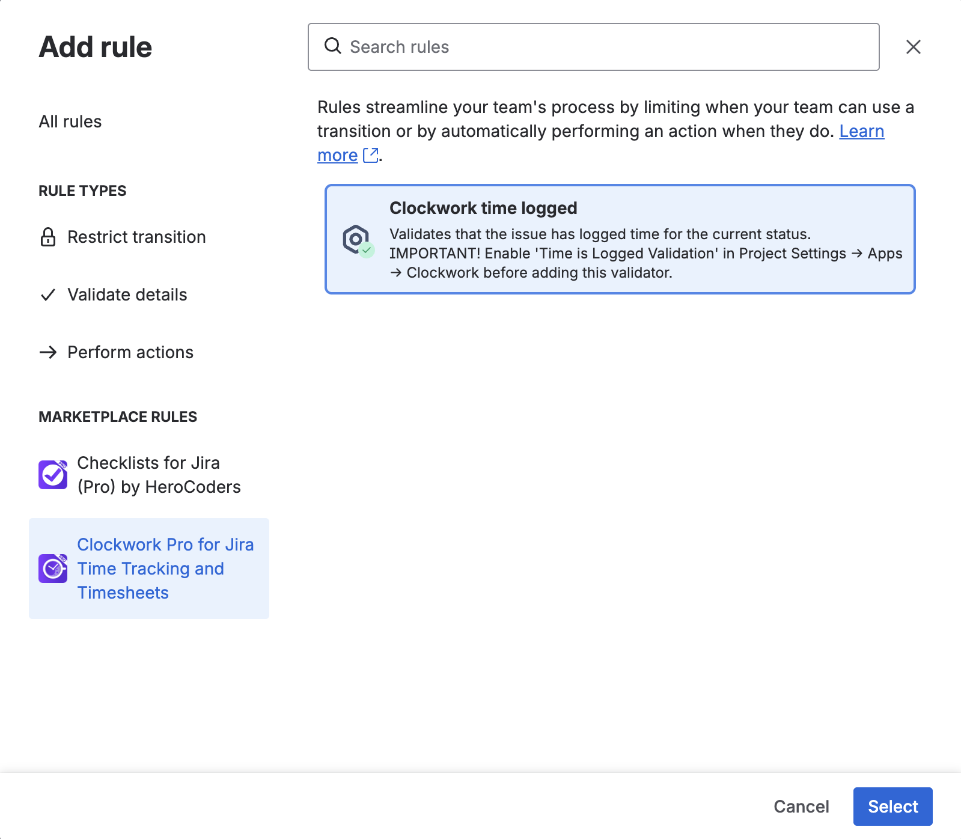Select Clockwork Pro for Jira Time Tracking
This screenshot has width=961, height=839.
(x=149, y=569)
